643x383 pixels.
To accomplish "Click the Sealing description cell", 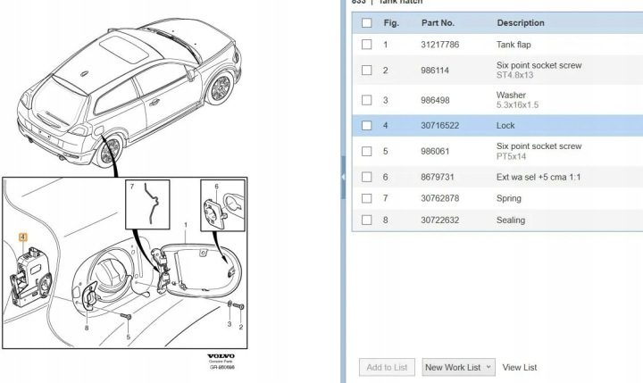I will 511,221.
